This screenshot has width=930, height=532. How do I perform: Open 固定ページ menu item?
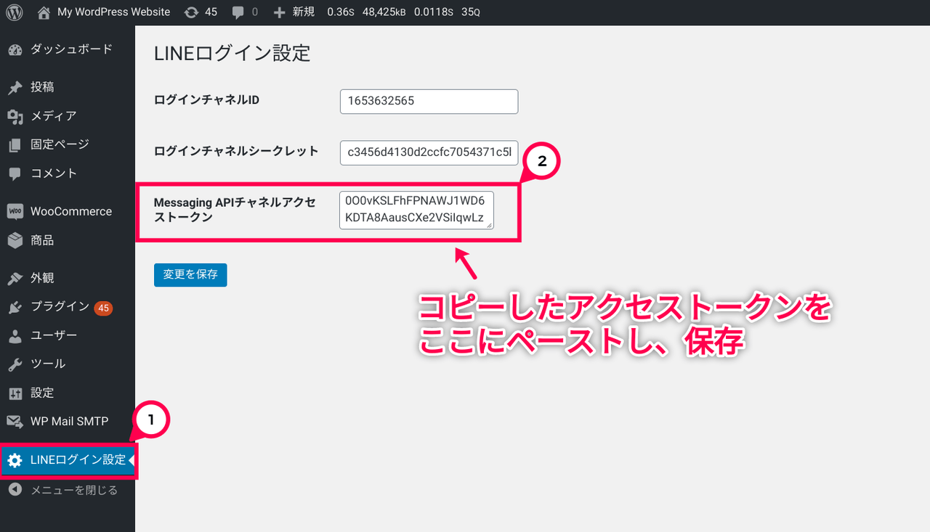60,144
